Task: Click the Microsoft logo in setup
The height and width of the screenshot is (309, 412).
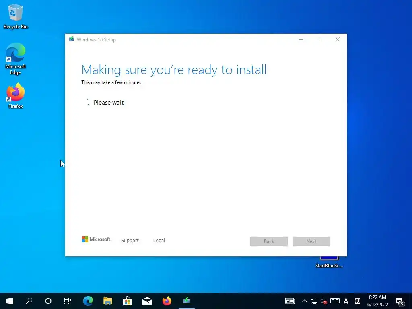Action: [96, 239]
